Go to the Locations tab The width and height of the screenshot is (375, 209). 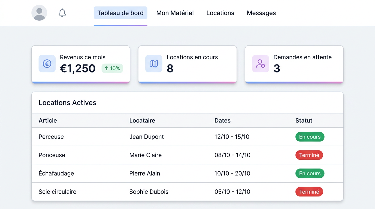(x=220, y=13)
